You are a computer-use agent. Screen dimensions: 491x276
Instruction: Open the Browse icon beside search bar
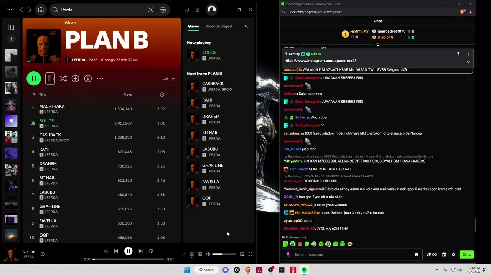163,10
